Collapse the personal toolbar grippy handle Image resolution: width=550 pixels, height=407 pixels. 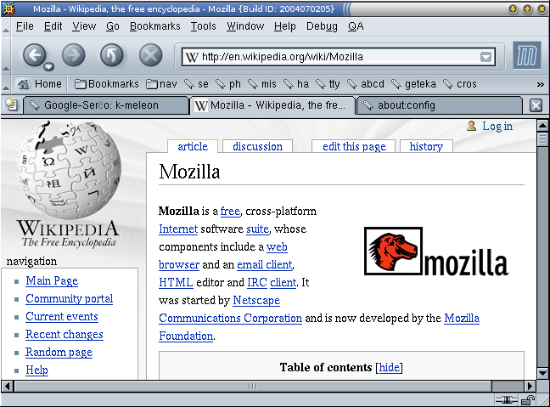point(6,84)
